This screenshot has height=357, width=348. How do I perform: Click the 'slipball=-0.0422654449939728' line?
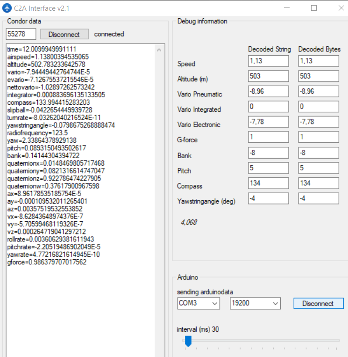point(50,110)
